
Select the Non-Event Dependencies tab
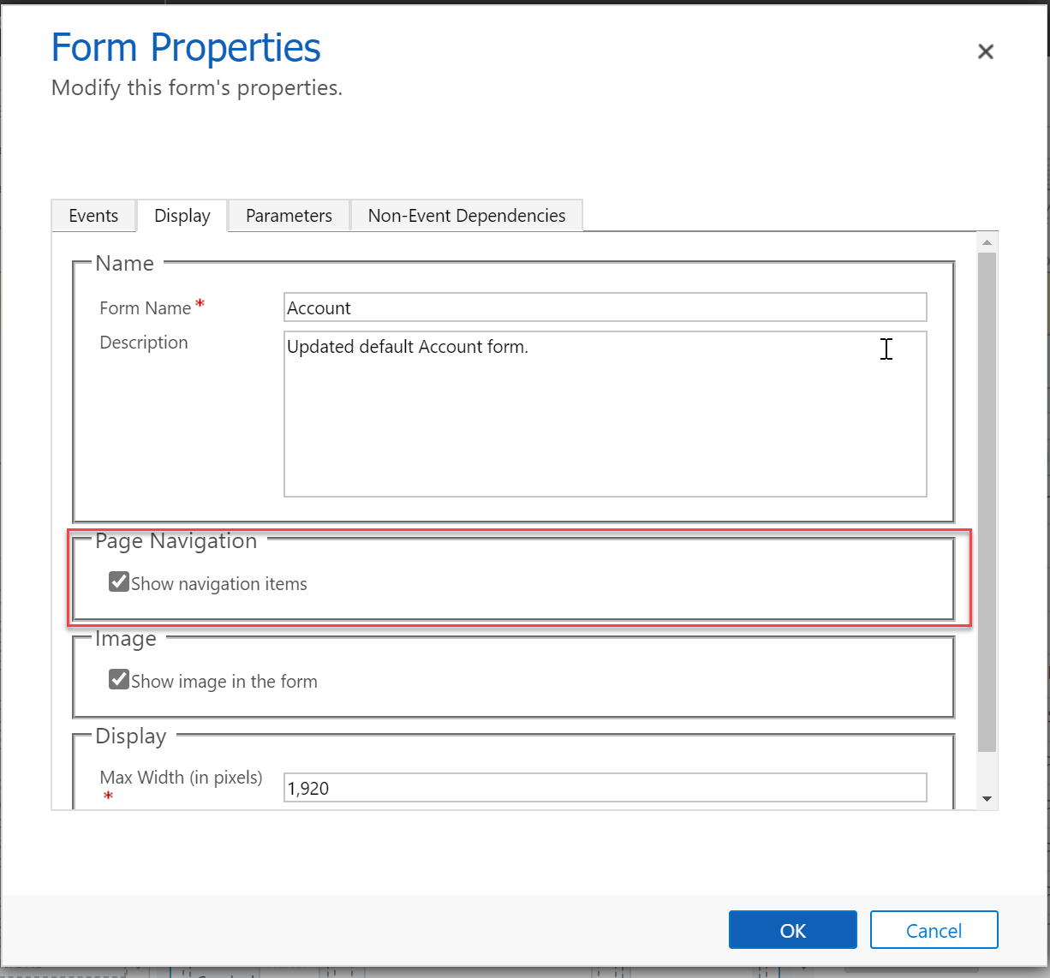(467, 215)
